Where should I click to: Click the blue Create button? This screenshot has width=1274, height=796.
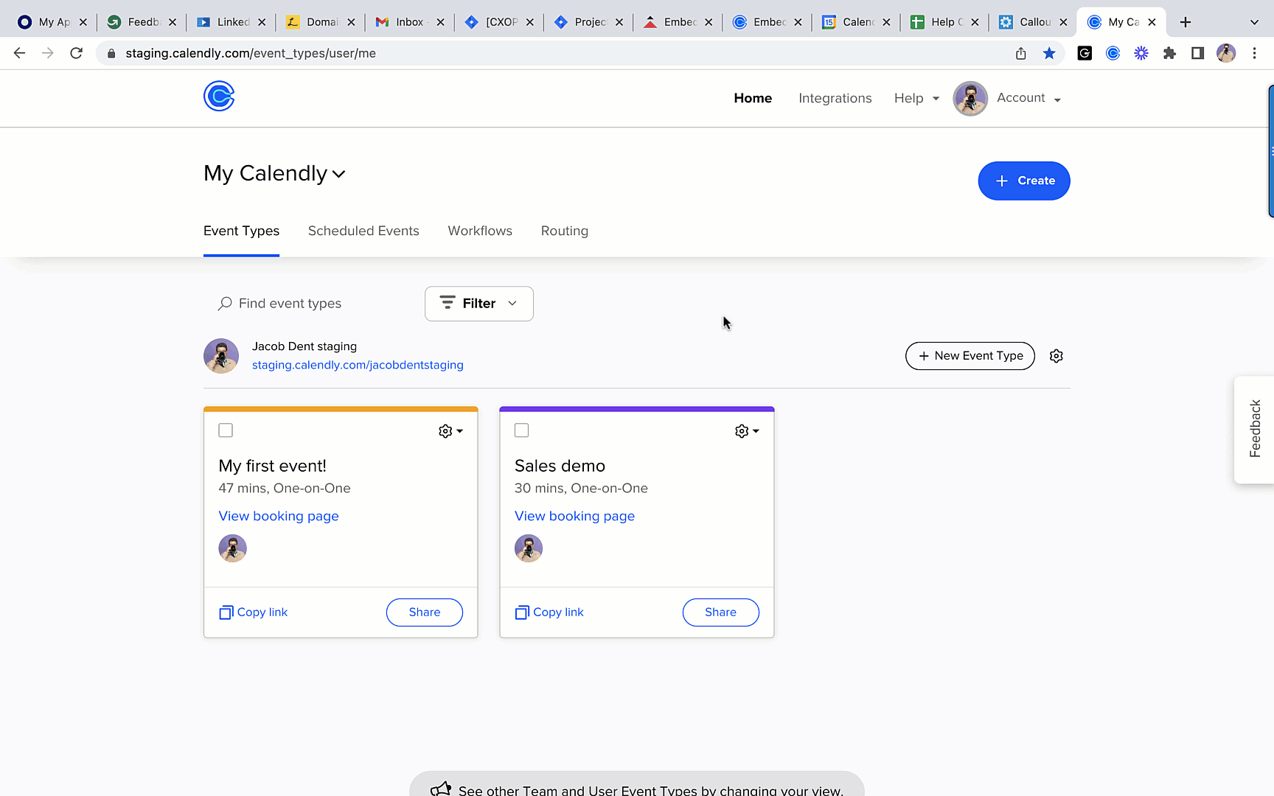[1024, 181]
